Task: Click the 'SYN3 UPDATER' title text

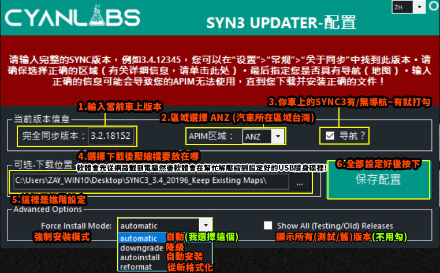Action: click(262, 23)
